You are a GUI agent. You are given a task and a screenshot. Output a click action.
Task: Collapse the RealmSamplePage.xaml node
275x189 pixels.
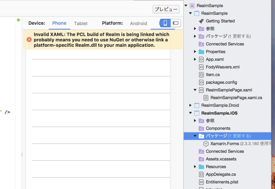pyautogui.click(x=195, y=90)
